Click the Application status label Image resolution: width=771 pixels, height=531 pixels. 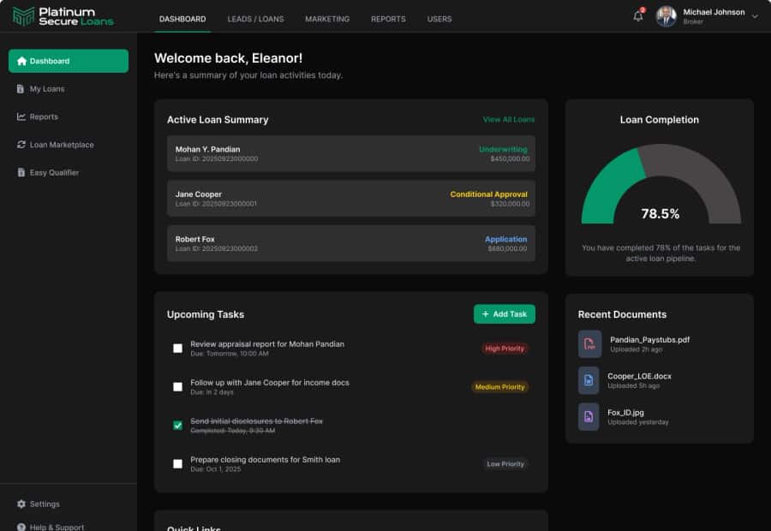click(506, 239)
